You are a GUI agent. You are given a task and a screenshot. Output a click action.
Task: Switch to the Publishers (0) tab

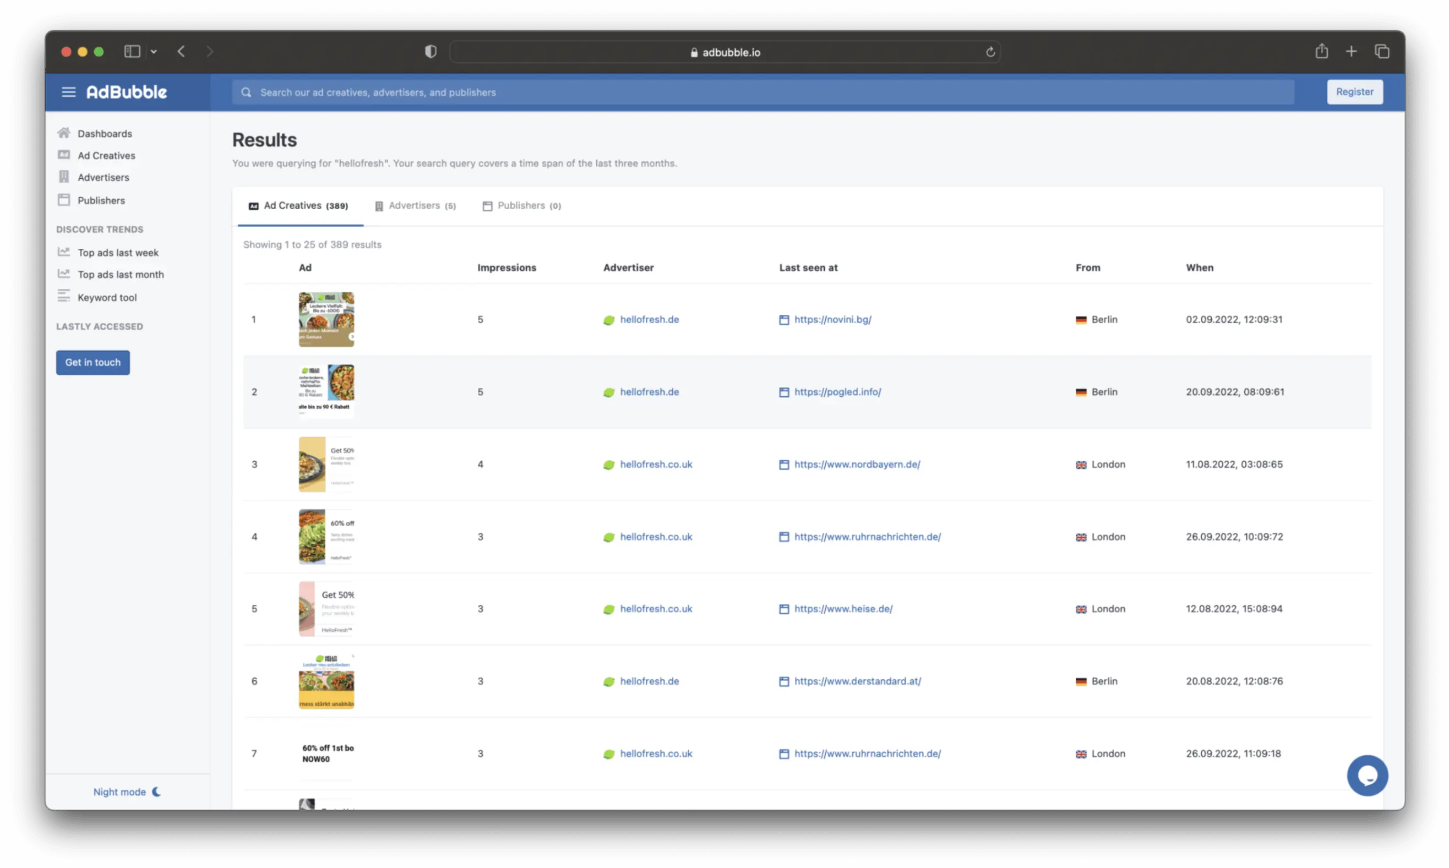(x=521, y=205)
